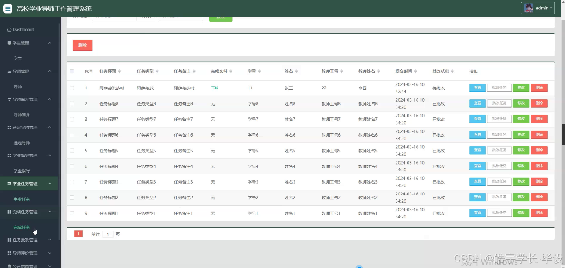
Task: Click the 导师评价管理 menu icon
Action: pyautogui.click(x=9, y=253)
